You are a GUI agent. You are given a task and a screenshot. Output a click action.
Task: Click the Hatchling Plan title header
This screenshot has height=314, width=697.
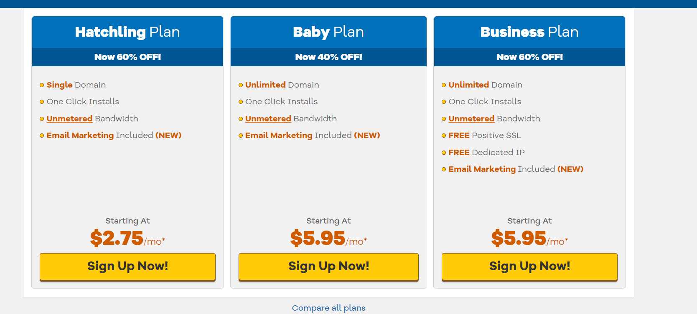127,32
